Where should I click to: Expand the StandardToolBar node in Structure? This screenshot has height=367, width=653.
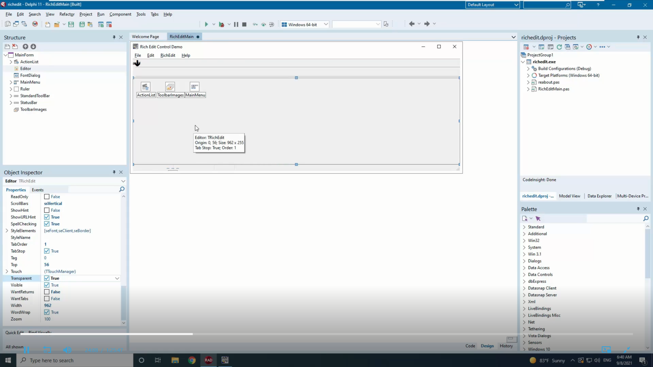tap(11, 96)
